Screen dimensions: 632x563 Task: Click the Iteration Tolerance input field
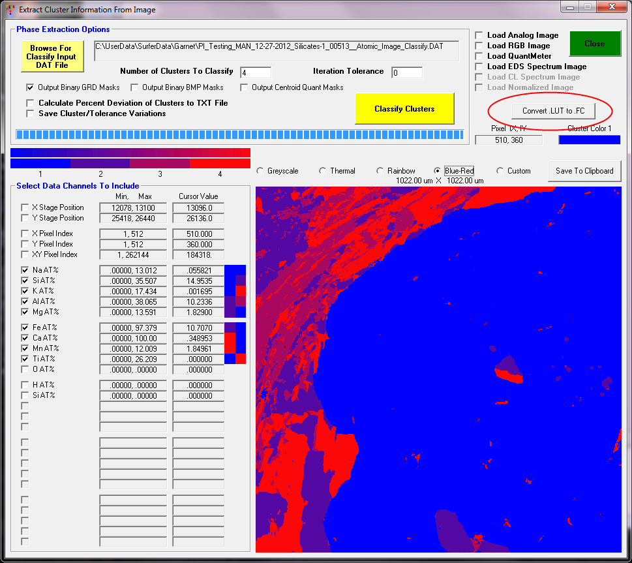click(406, 72)
